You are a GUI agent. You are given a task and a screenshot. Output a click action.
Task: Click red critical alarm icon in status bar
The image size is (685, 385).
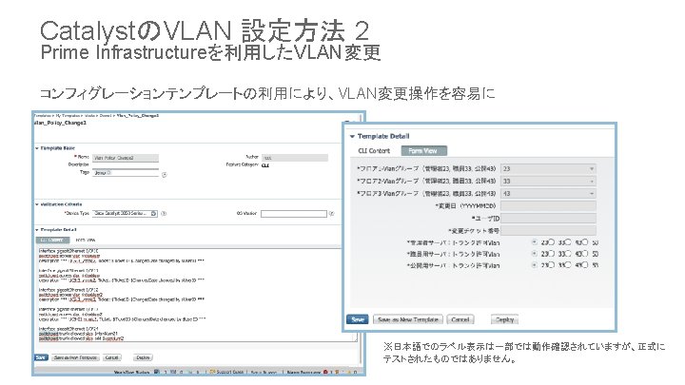click(x=325, y=372)
